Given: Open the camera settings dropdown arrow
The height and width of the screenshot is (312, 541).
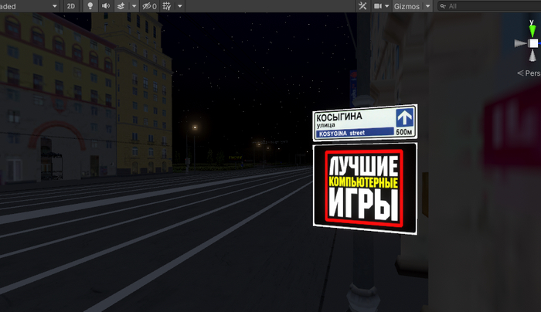Looking at the screenshot, I should click(x=386, y=6).
